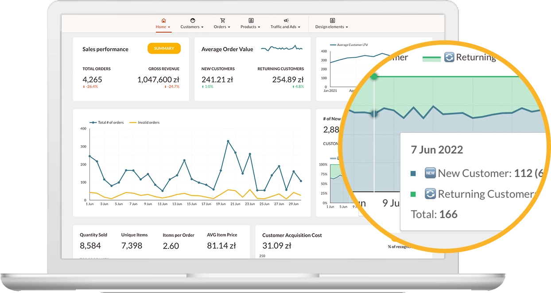
Task: Click the Traffic and Ads megaphone icon
Action: [286, 20]
